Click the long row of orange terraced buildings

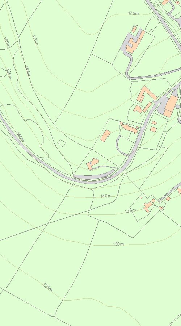(129, 128)
